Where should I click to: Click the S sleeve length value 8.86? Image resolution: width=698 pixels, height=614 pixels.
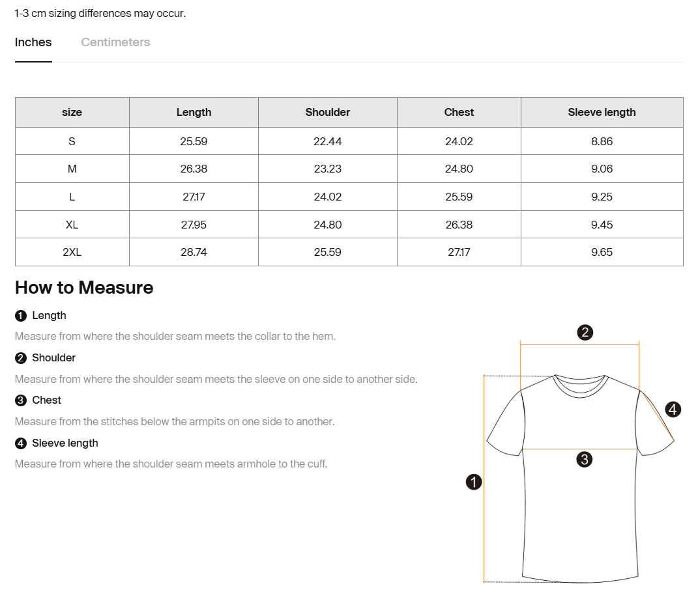coord(602,141)
